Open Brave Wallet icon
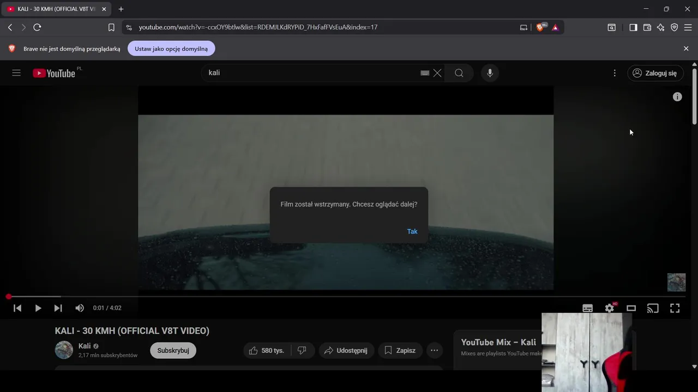 point(647,27)
